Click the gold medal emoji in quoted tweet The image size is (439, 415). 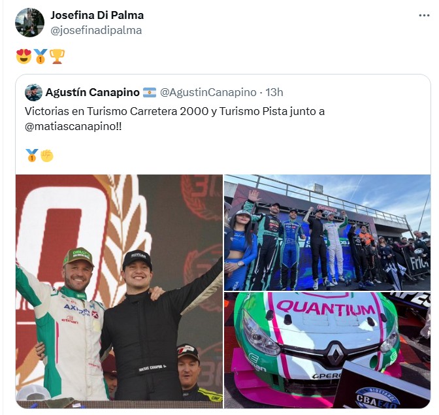click(x=31, y=156)
